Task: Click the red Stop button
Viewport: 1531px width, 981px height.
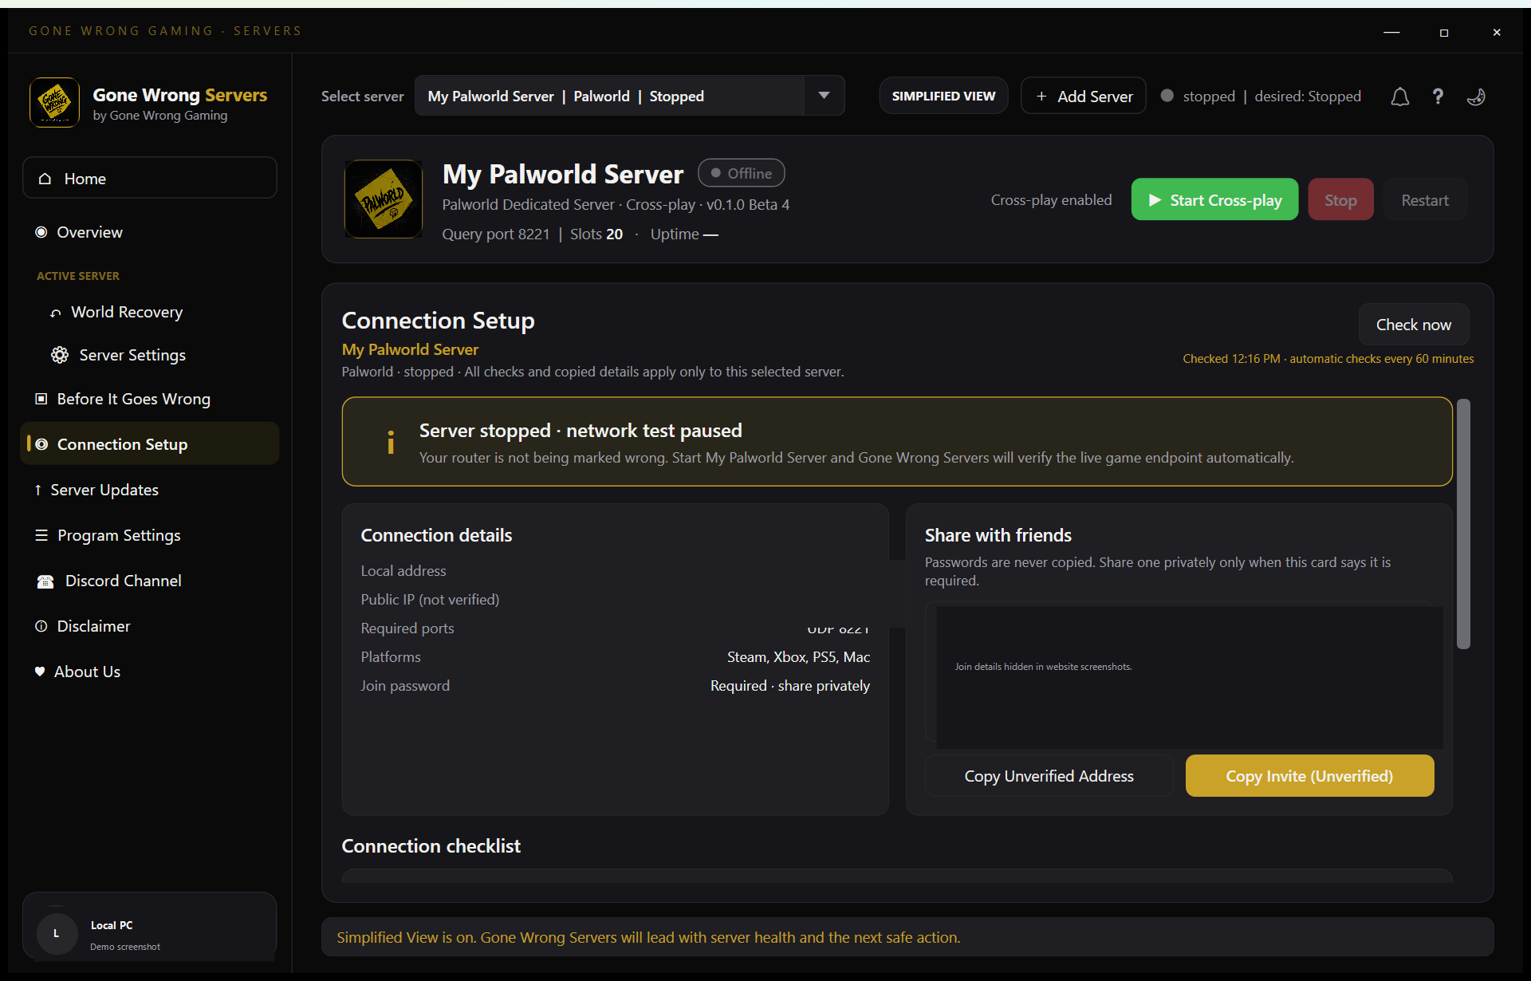Action: point(1340,199)
